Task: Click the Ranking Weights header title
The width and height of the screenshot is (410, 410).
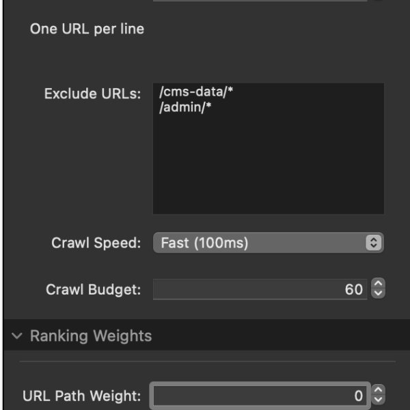Action: 91,336
